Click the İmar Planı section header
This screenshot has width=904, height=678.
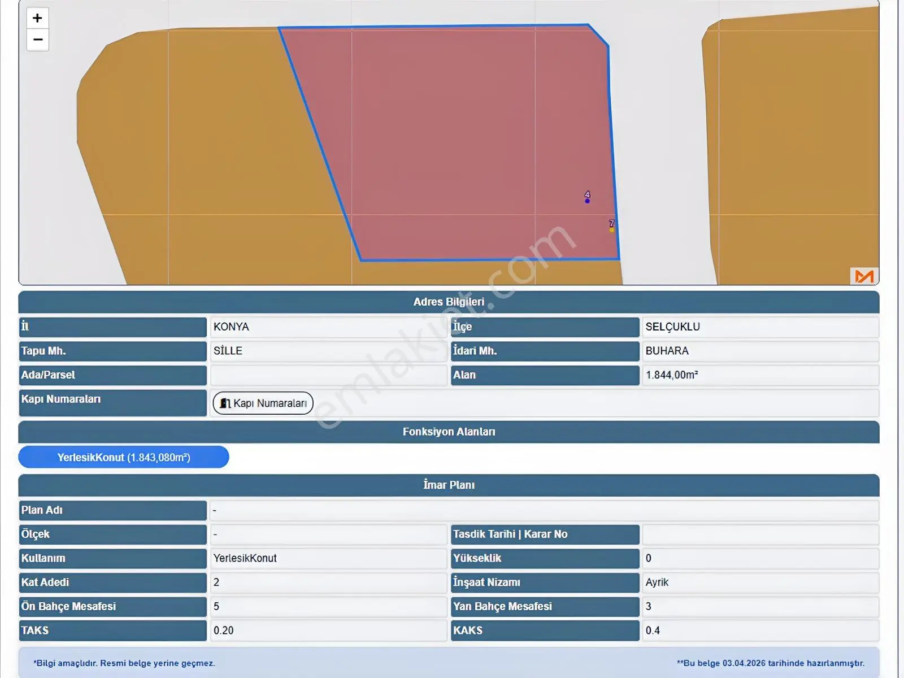[x=449, y=485]
